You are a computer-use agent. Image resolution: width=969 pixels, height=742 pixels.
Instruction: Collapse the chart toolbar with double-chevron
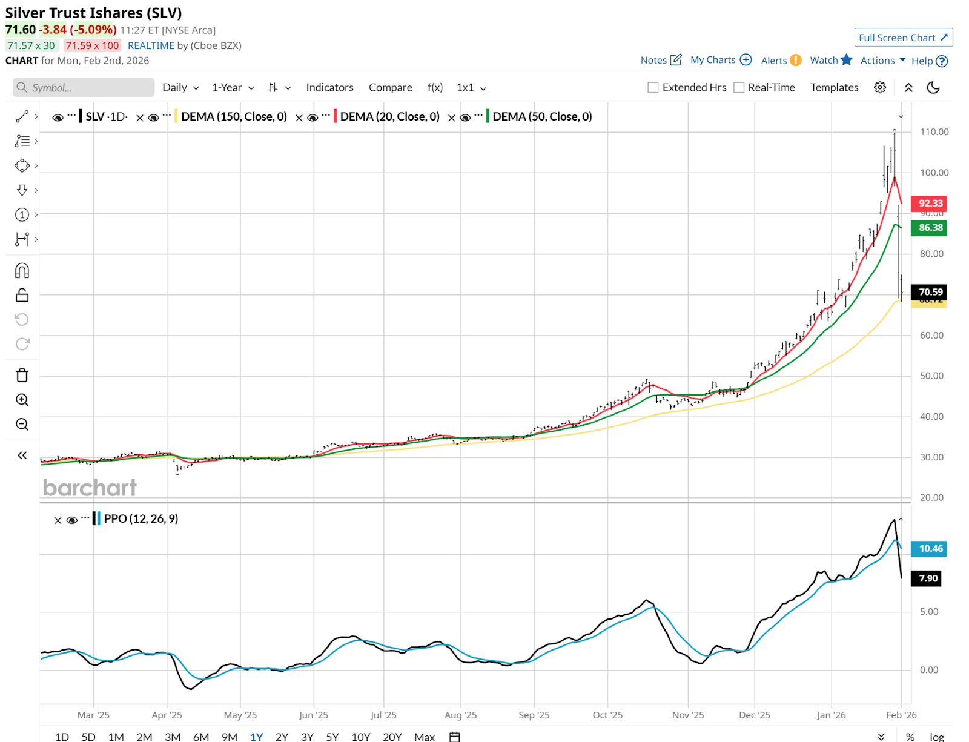point(908,88)
